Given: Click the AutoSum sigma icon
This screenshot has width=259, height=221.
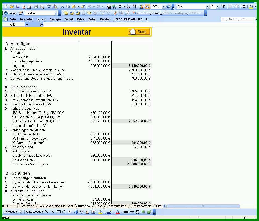Looking at the screenshot, I should click(x=120, y=7).
